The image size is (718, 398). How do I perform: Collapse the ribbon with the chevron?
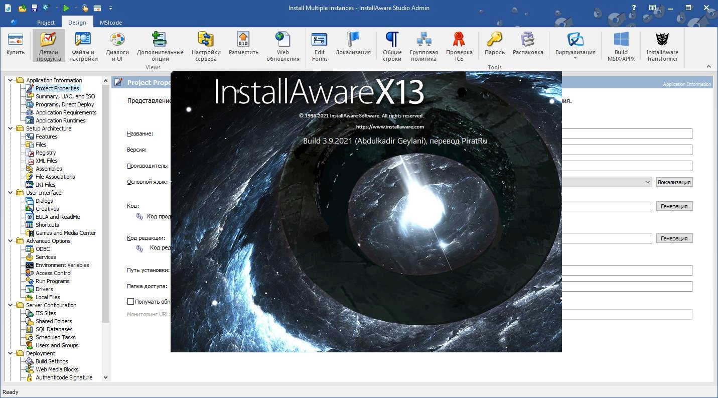(708, 66)
